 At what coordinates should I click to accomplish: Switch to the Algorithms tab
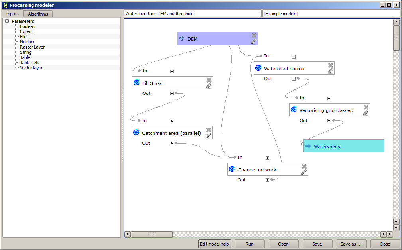click(38, 14)
